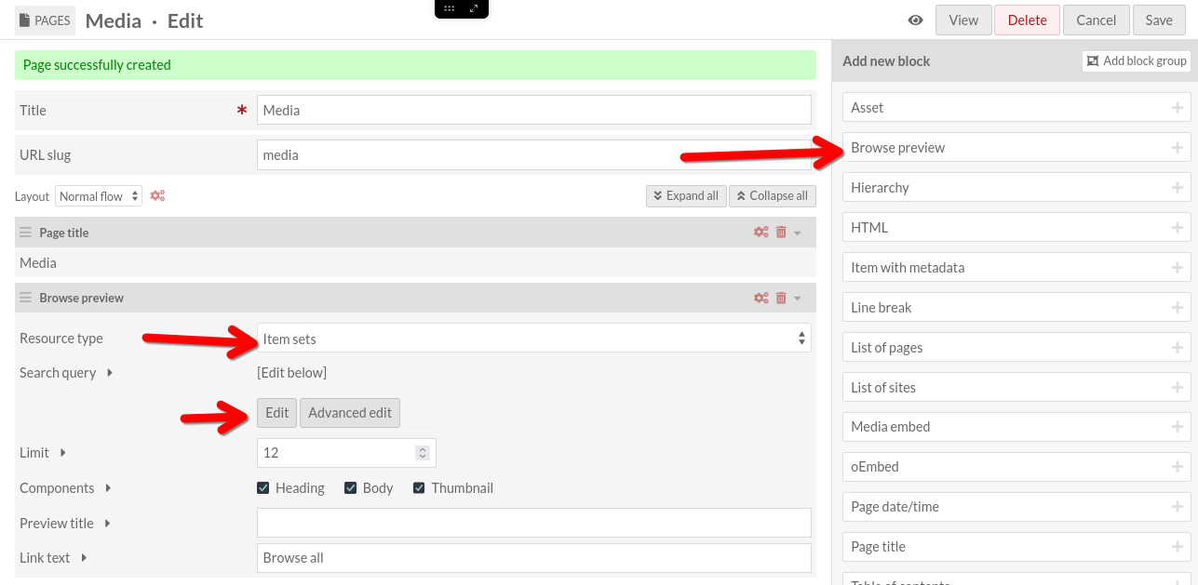Open the Layout Normal flow dropdown
This screenshot has height=585, width=1198.
click(x=99, y=196)
